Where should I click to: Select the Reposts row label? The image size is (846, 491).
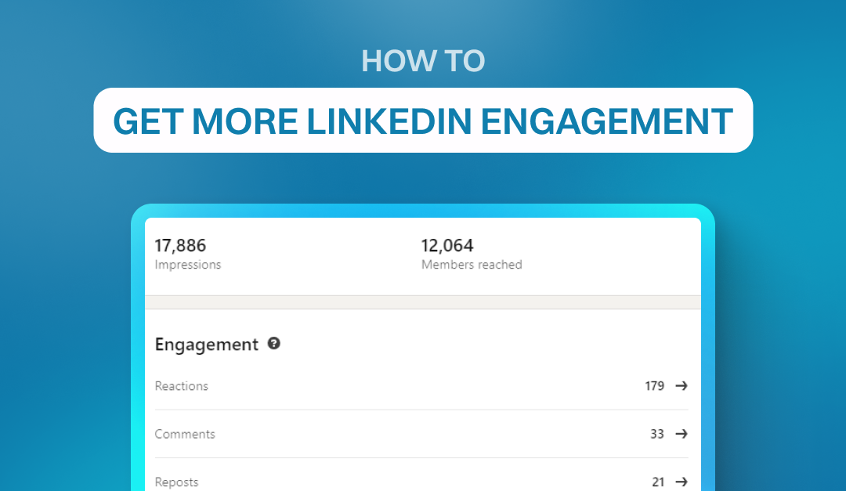click(176, 482)
